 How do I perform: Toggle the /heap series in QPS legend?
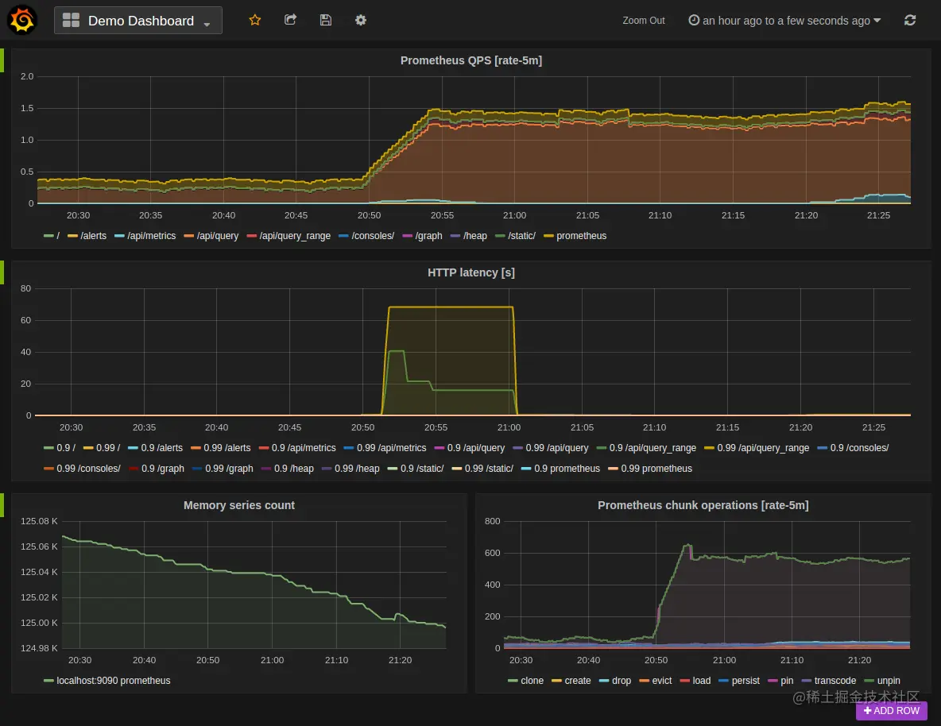[x=474, y=236]
